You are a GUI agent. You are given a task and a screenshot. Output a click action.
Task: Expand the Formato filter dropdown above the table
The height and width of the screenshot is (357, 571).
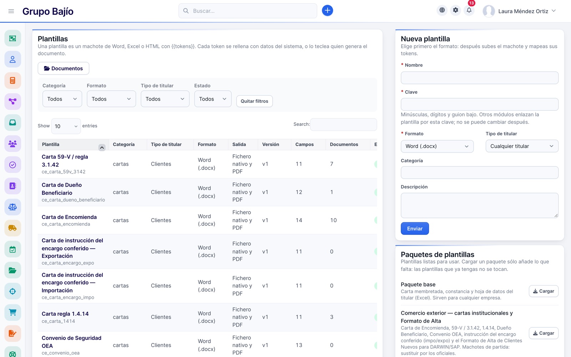111,99
